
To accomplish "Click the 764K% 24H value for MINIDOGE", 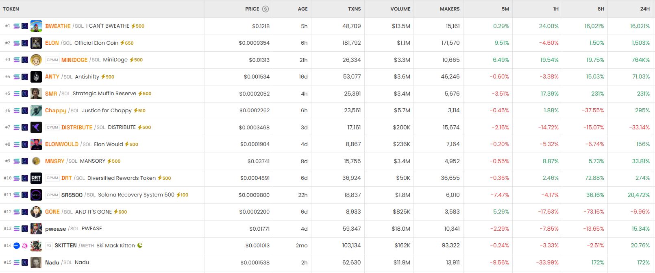I will [x=641, y=60].
